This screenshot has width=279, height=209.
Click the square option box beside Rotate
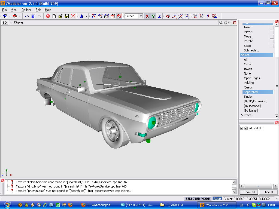272,41
